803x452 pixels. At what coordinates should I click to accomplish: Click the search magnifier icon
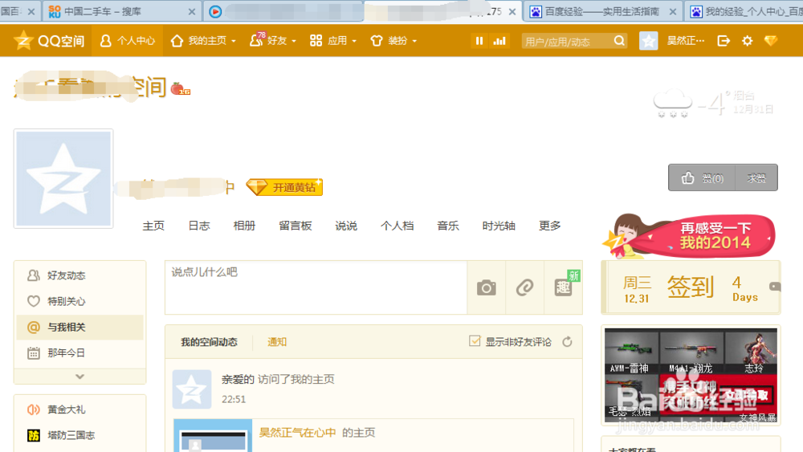[619, 40]
